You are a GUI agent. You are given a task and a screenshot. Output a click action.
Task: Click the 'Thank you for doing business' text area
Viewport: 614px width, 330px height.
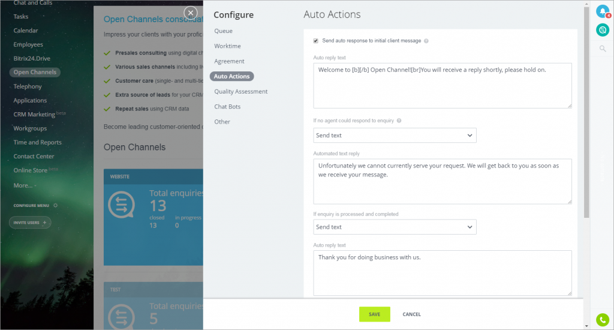pyautogui.click(x=443, y=273)
